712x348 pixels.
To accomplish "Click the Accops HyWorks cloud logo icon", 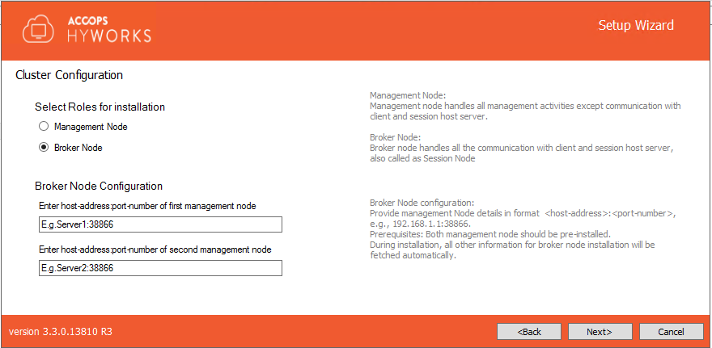I will (x=38, y=31).
